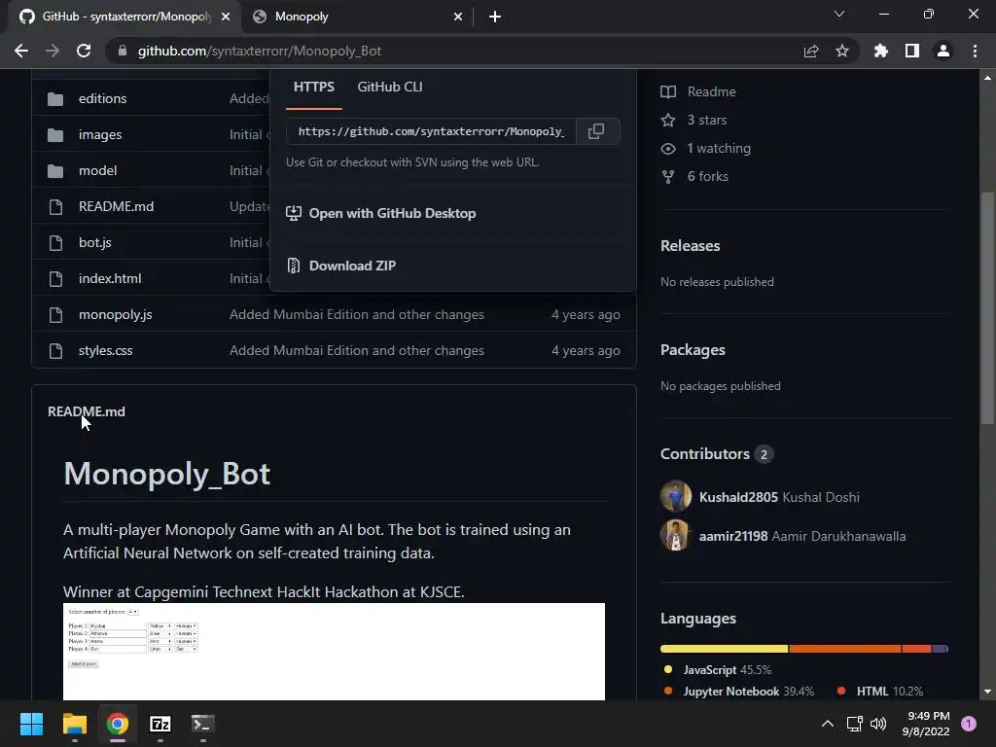The image size is (996, 747).
Task: View the 1 watching list
Action: click(x=719, y=148)
